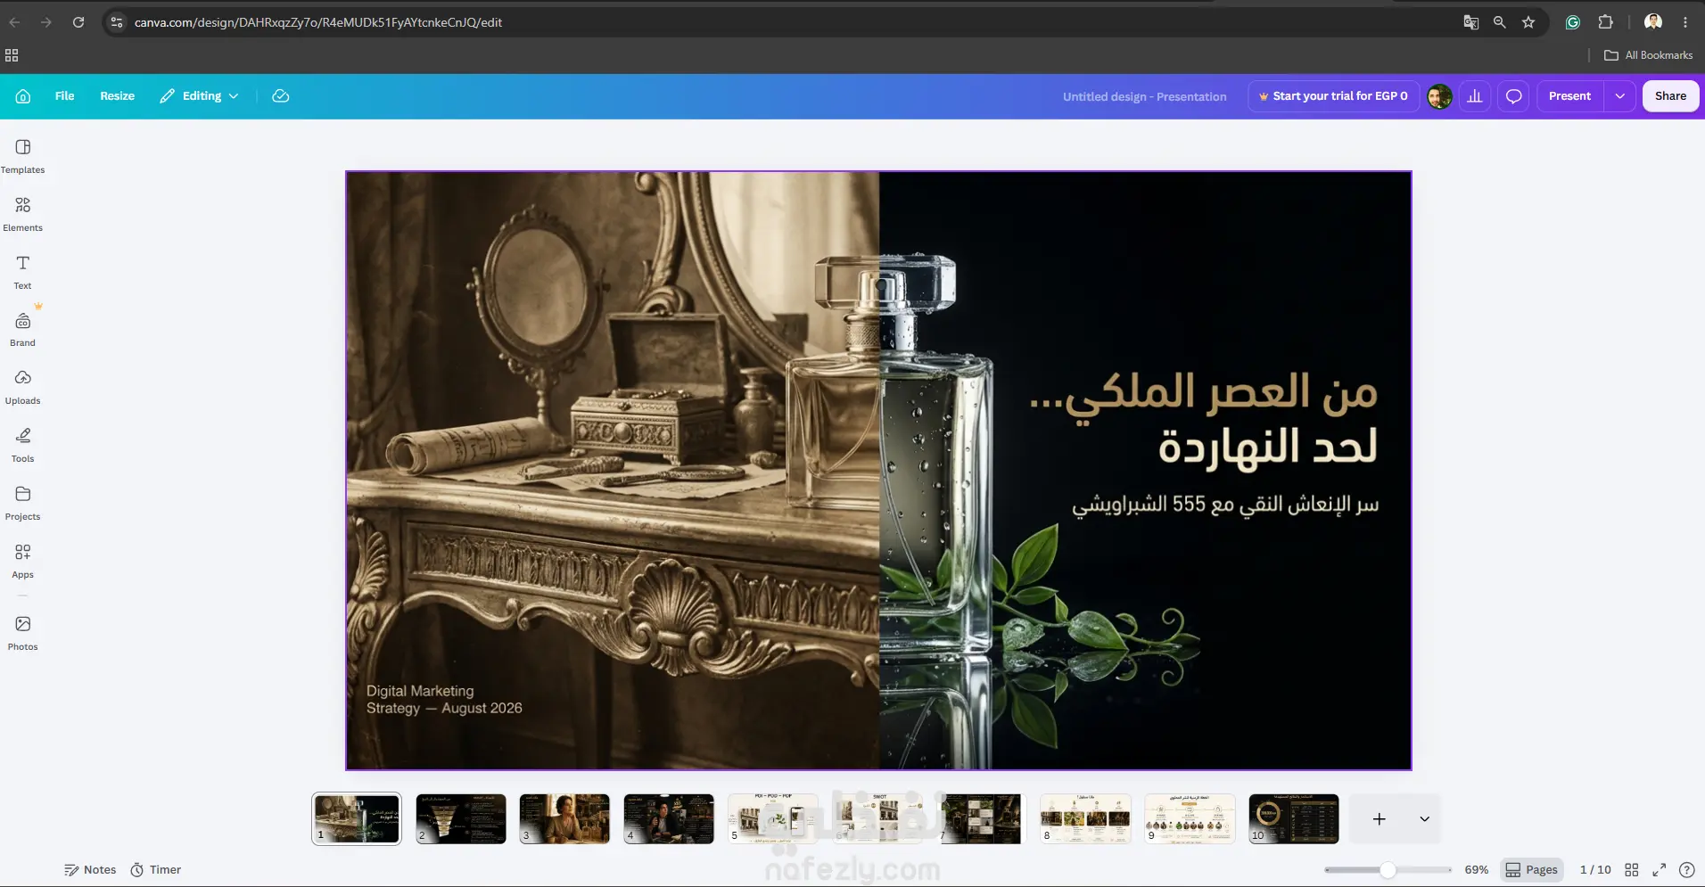
Task: Open the analytics bar chart icon
Action: tap(1475, 96)
